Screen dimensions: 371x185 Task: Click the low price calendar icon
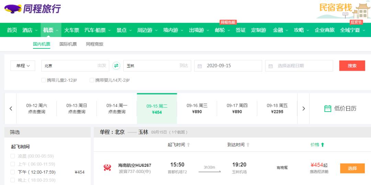[328, 108]
